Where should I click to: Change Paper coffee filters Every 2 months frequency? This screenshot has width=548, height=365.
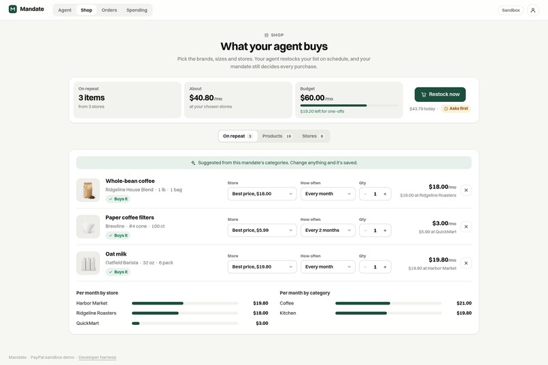click(x=328, y=230)
